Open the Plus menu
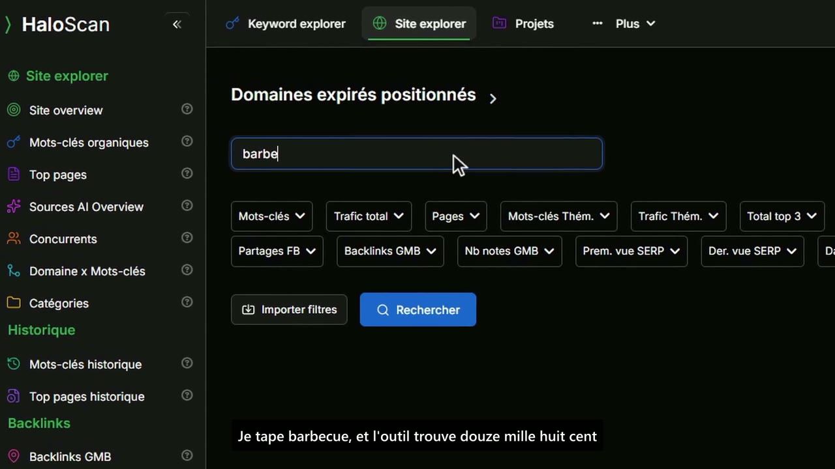 click(623, 24)
